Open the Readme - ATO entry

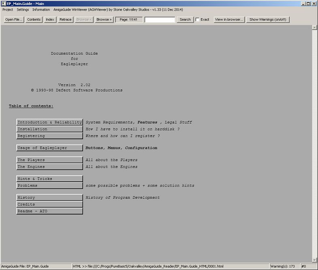(x=50, y=211)
